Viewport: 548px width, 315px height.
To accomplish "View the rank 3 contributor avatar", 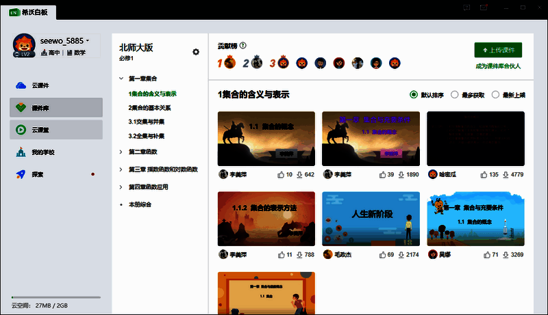I will [283, 63].
